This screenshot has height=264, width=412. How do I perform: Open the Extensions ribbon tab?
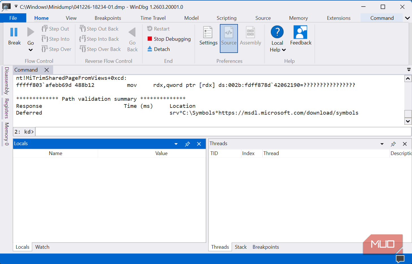click(x=339, y=18)
